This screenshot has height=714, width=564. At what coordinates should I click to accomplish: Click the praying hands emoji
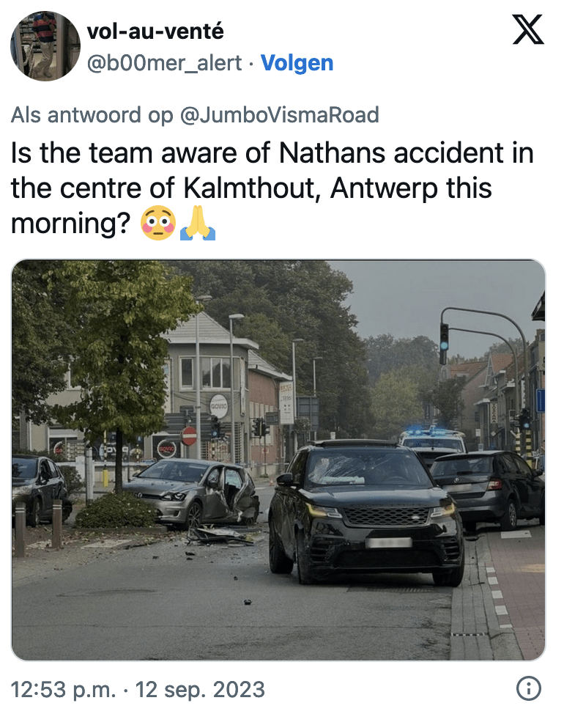[x=198, y=223]
